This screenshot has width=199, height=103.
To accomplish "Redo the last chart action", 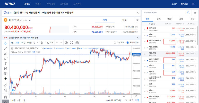I will [61, 43].
